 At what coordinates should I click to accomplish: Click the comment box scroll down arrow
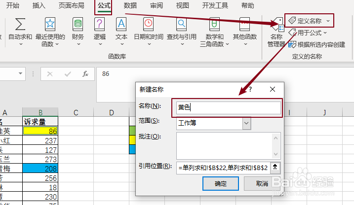pyautogui.click(x=275, y=154)
